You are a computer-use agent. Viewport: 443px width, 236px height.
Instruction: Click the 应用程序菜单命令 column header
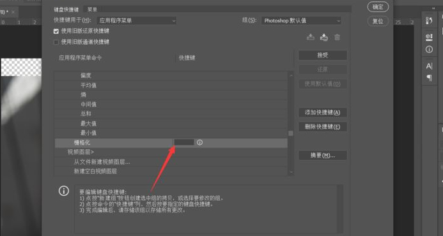81,58
